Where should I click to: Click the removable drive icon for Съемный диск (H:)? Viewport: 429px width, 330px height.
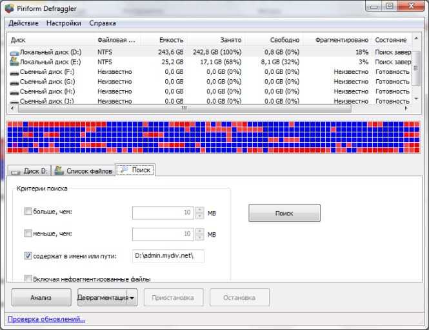coord(14,93)
